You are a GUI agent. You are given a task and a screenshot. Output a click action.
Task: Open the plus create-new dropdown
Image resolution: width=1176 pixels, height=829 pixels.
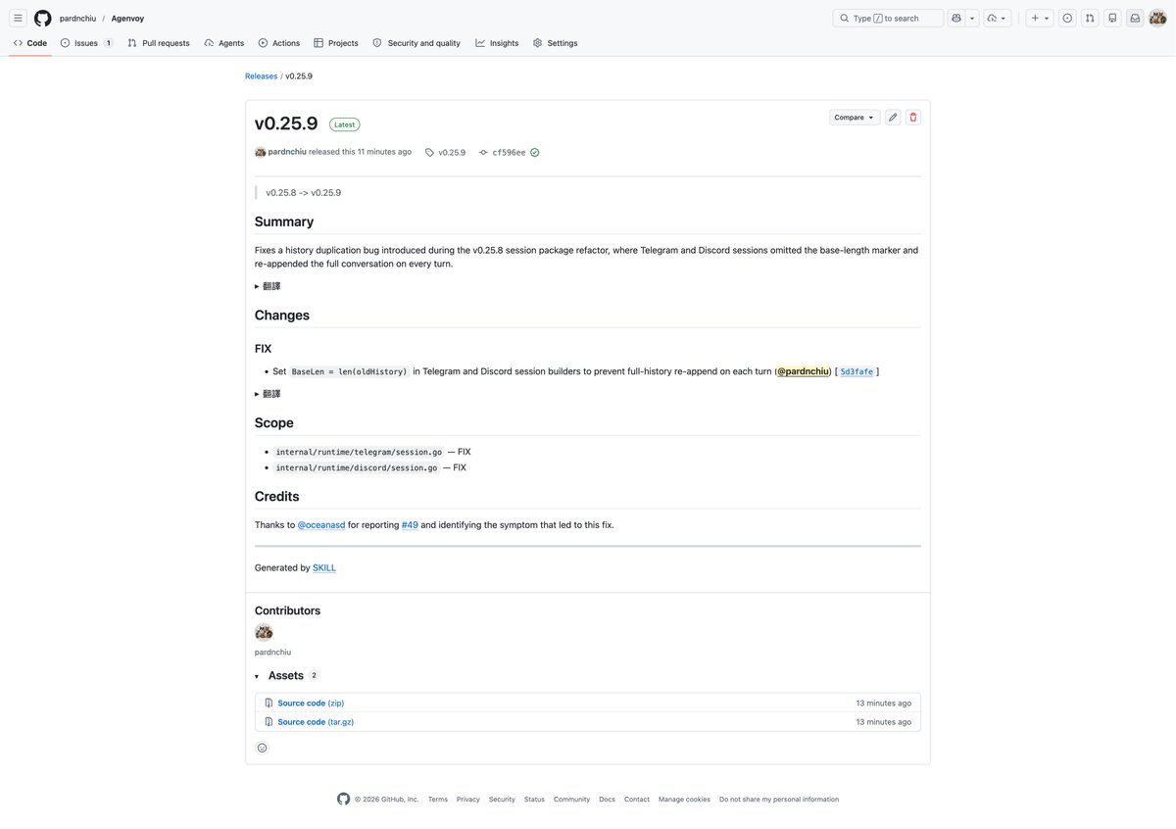(1040, 18)
